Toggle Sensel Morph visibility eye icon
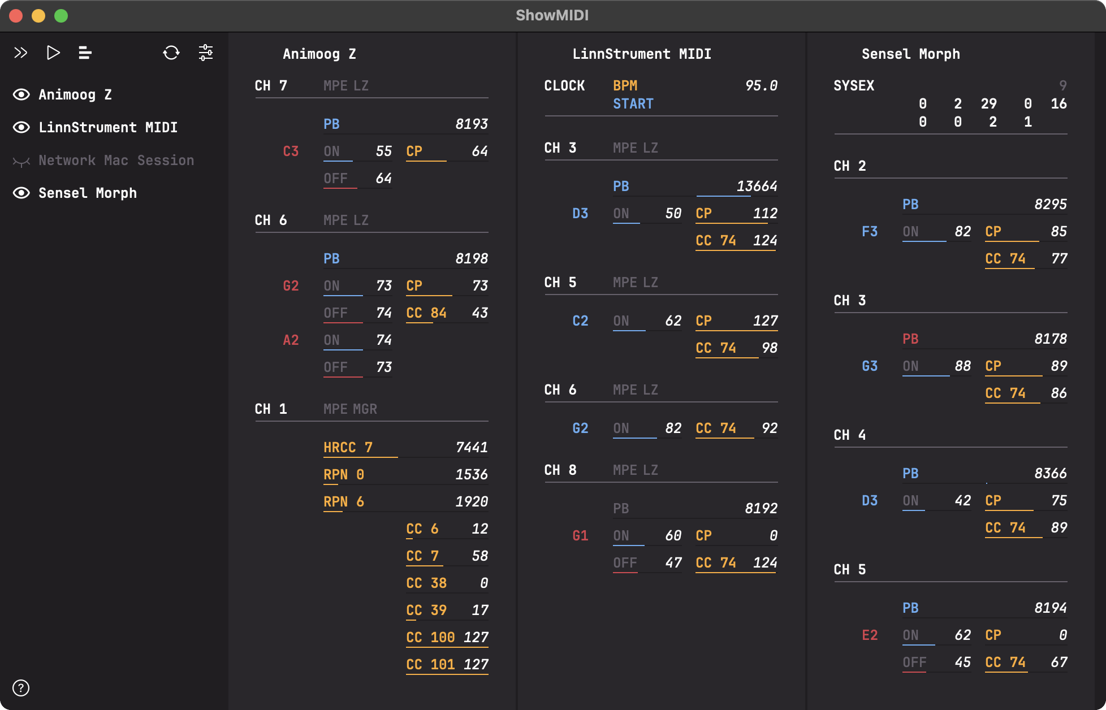Screen dimensions: 1106x710 pos(21,193)
